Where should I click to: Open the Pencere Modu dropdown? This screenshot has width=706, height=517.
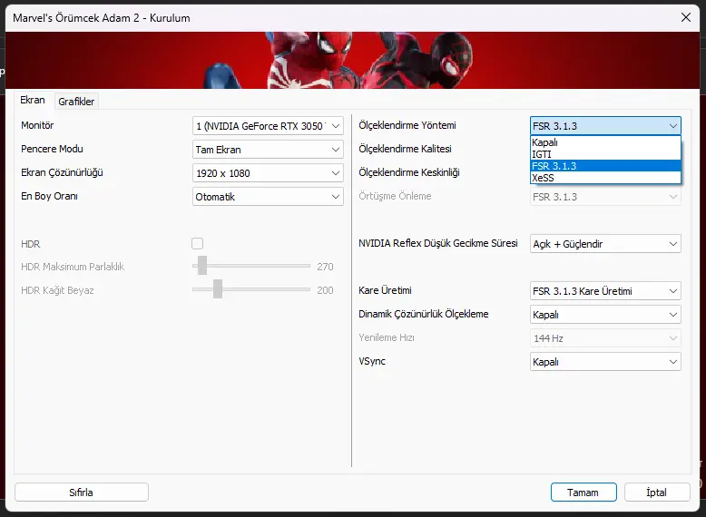pos(268,150)
